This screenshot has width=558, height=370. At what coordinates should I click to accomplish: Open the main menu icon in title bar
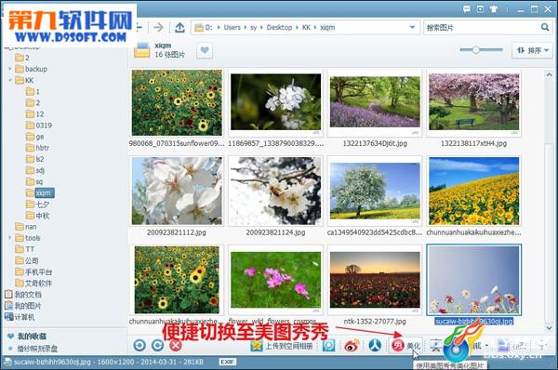click(x=480, y=9)
